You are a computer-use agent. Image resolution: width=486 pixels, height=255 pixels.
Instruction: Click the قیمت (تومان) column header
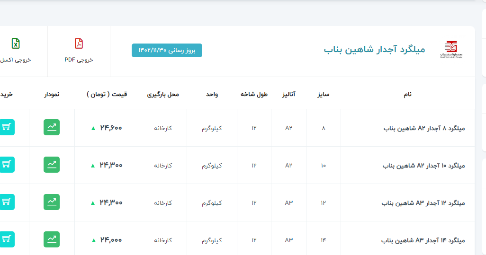[107, 94]
